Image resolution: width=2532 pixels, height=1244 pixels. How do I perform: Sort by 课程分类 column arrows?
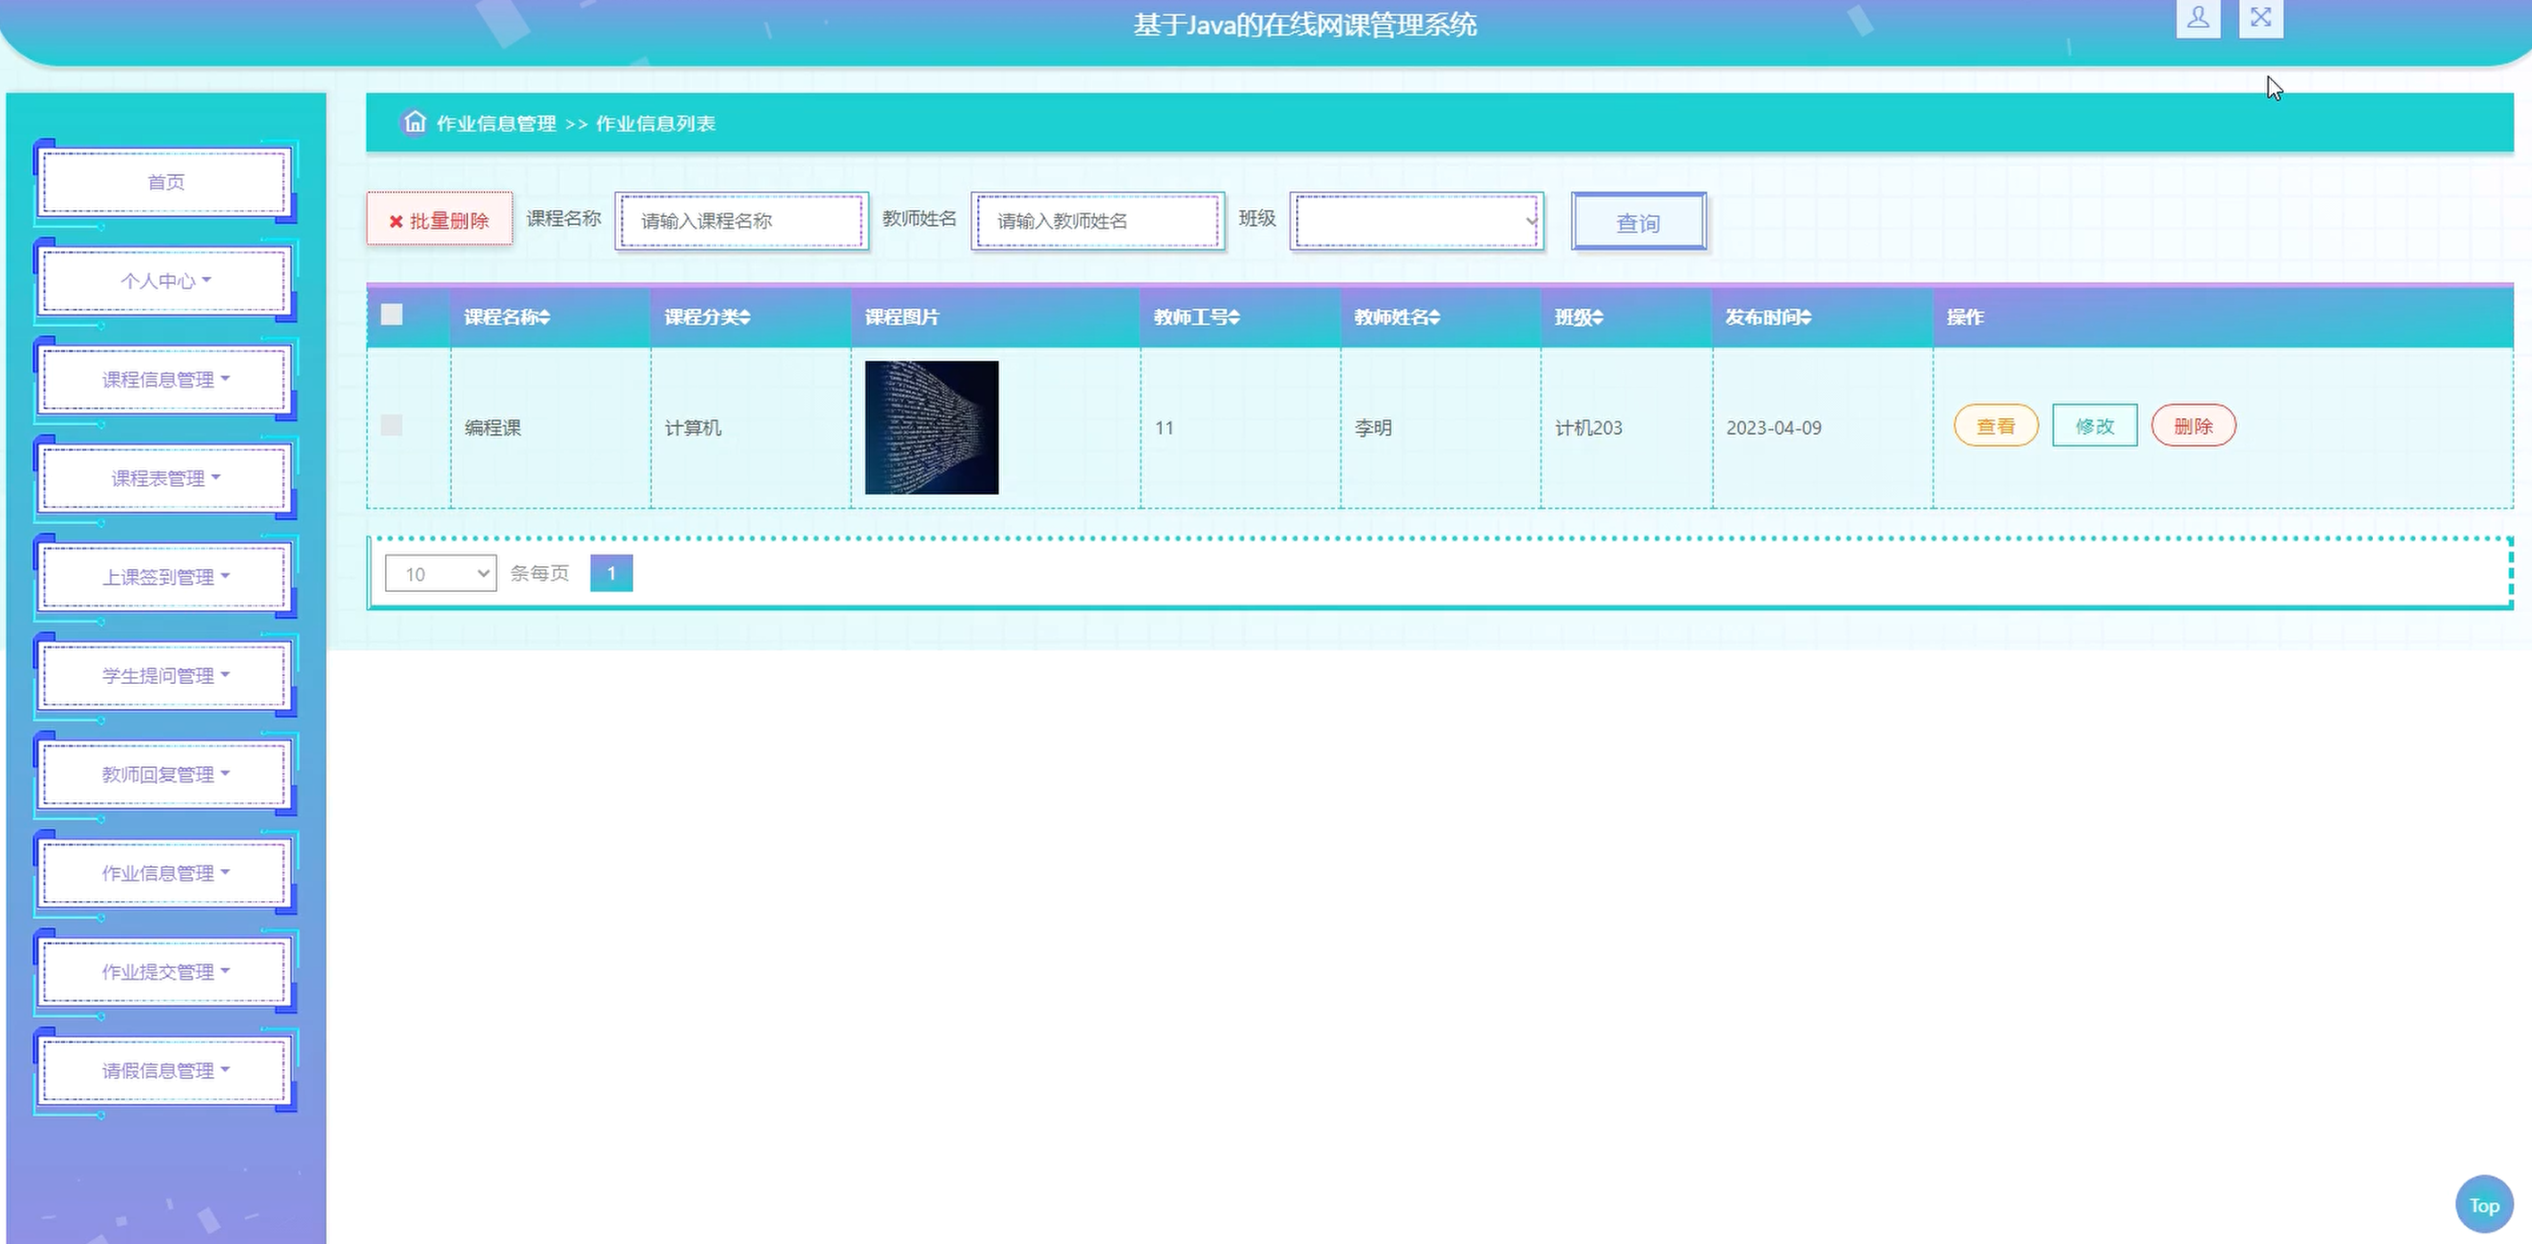[x=745, y=317]
